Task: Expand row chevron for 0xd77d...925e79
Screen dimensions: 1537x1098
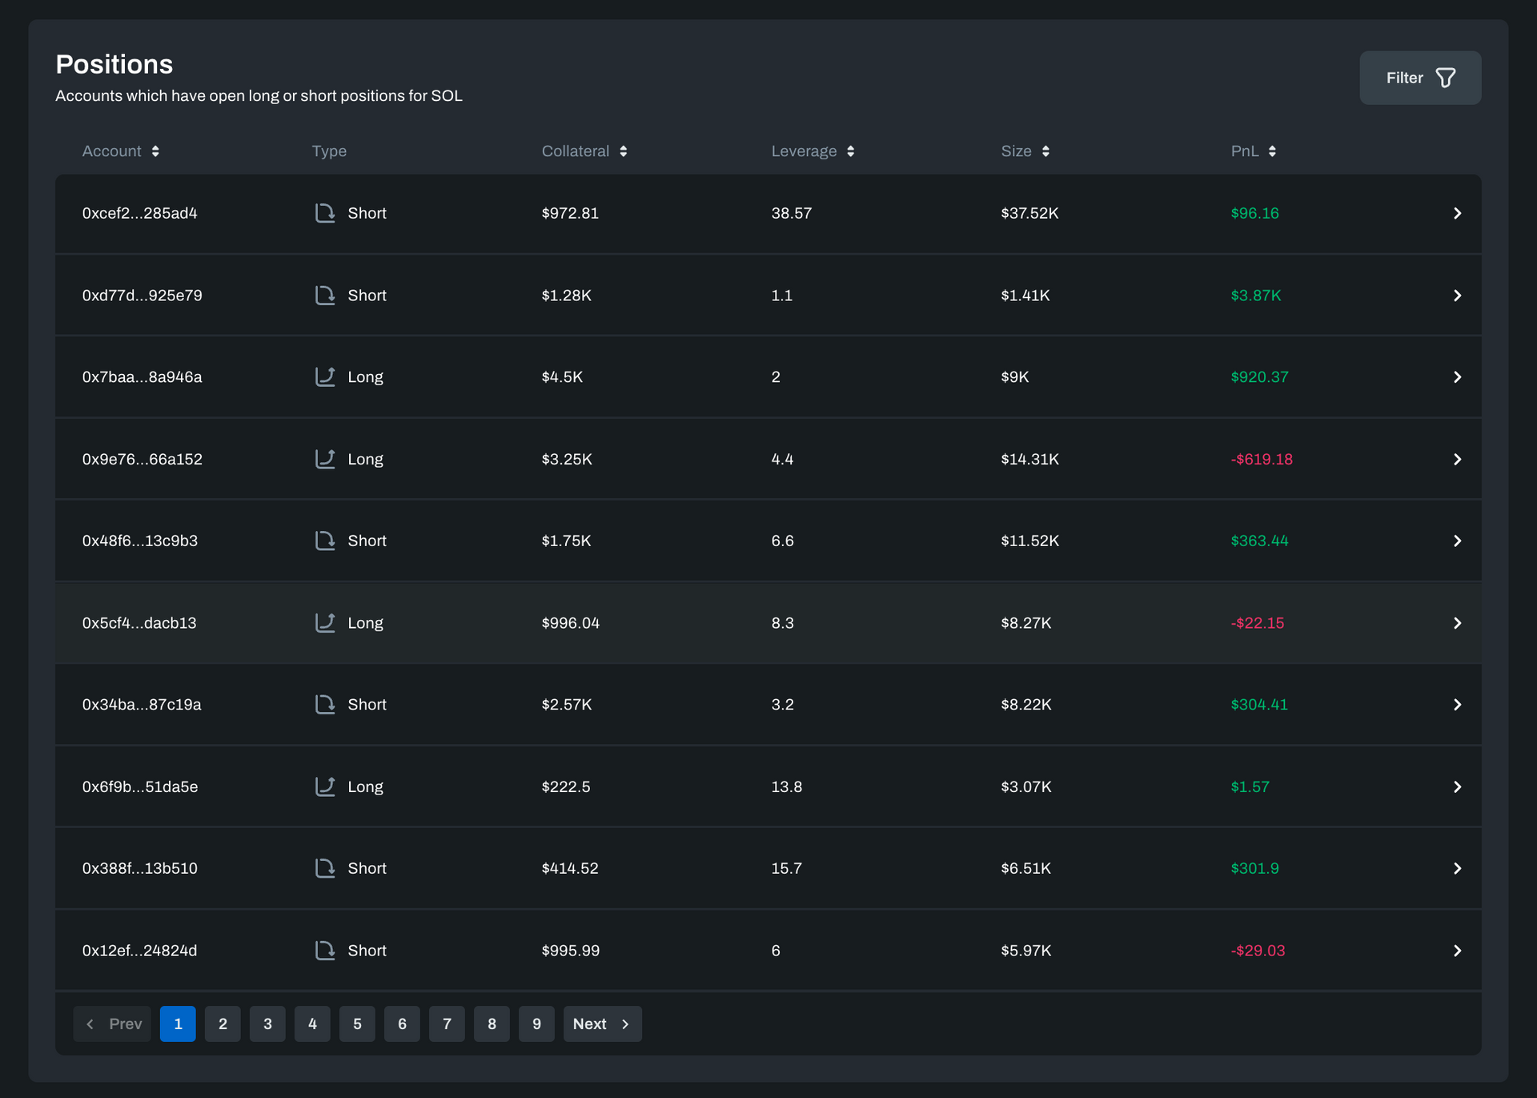Action: (x=1457, y=296)
